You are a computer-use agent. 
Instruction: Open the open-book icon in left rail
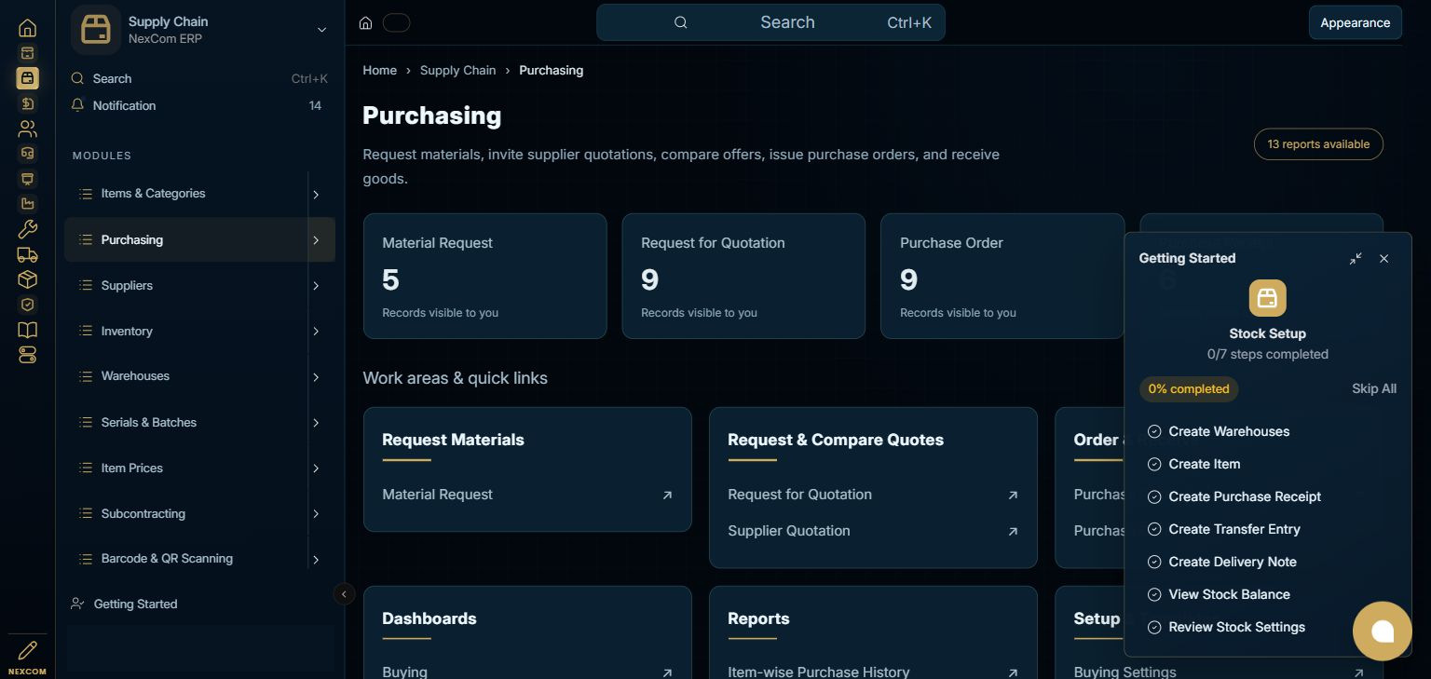pyautogui.click(x=27, y=330)
